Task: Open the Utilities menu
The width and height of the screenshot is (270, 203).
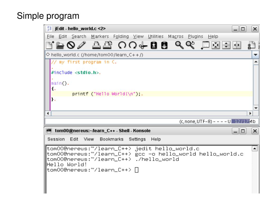Action: [156, 37]
